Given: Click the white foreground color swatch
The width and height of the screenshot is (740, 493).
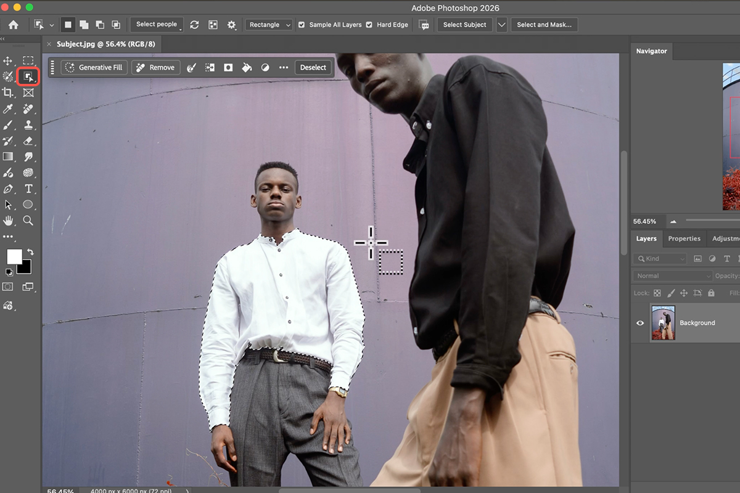Looking at the screenshot, I should (14, 256).
